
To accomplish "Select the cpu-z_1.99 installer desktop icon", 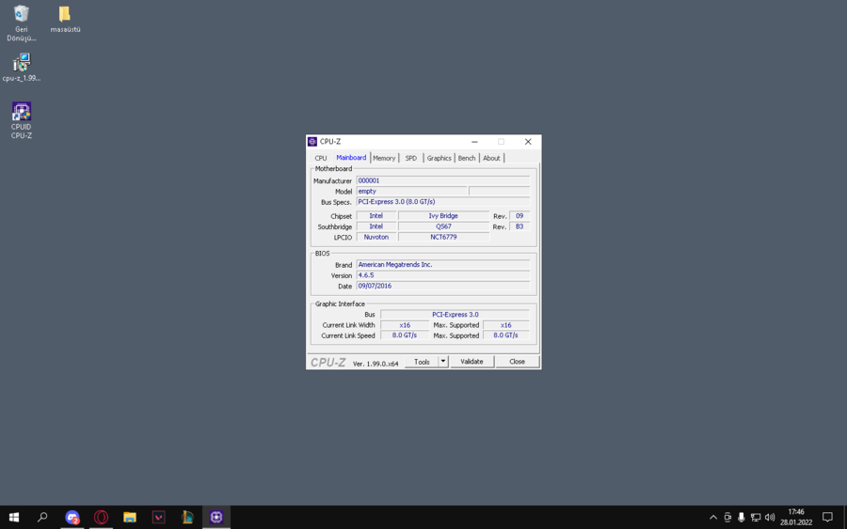I will (21, 68).
